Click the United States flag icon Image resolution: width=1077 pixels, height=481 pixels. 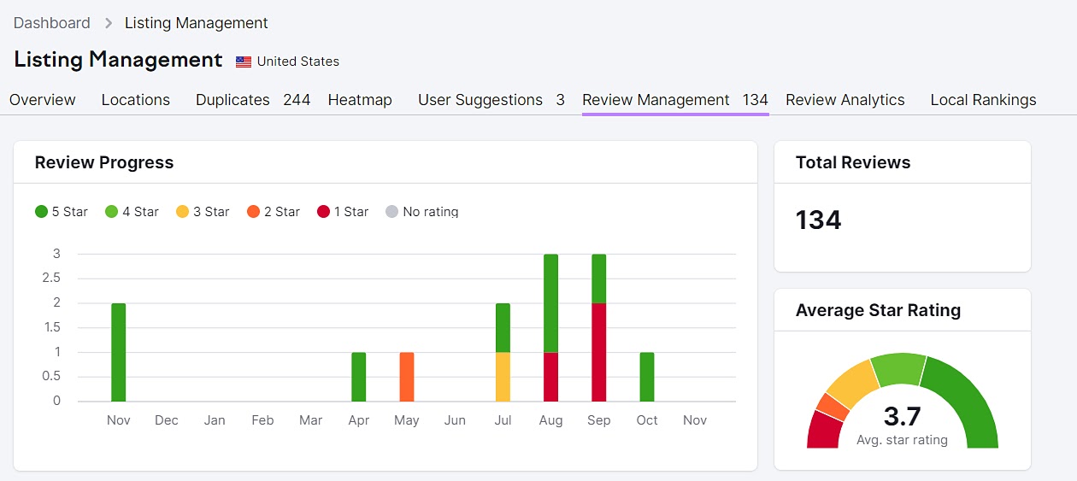(x=244, y=62)
